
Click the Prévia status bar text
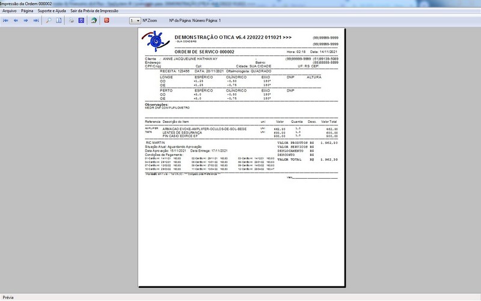click(8, 297)
